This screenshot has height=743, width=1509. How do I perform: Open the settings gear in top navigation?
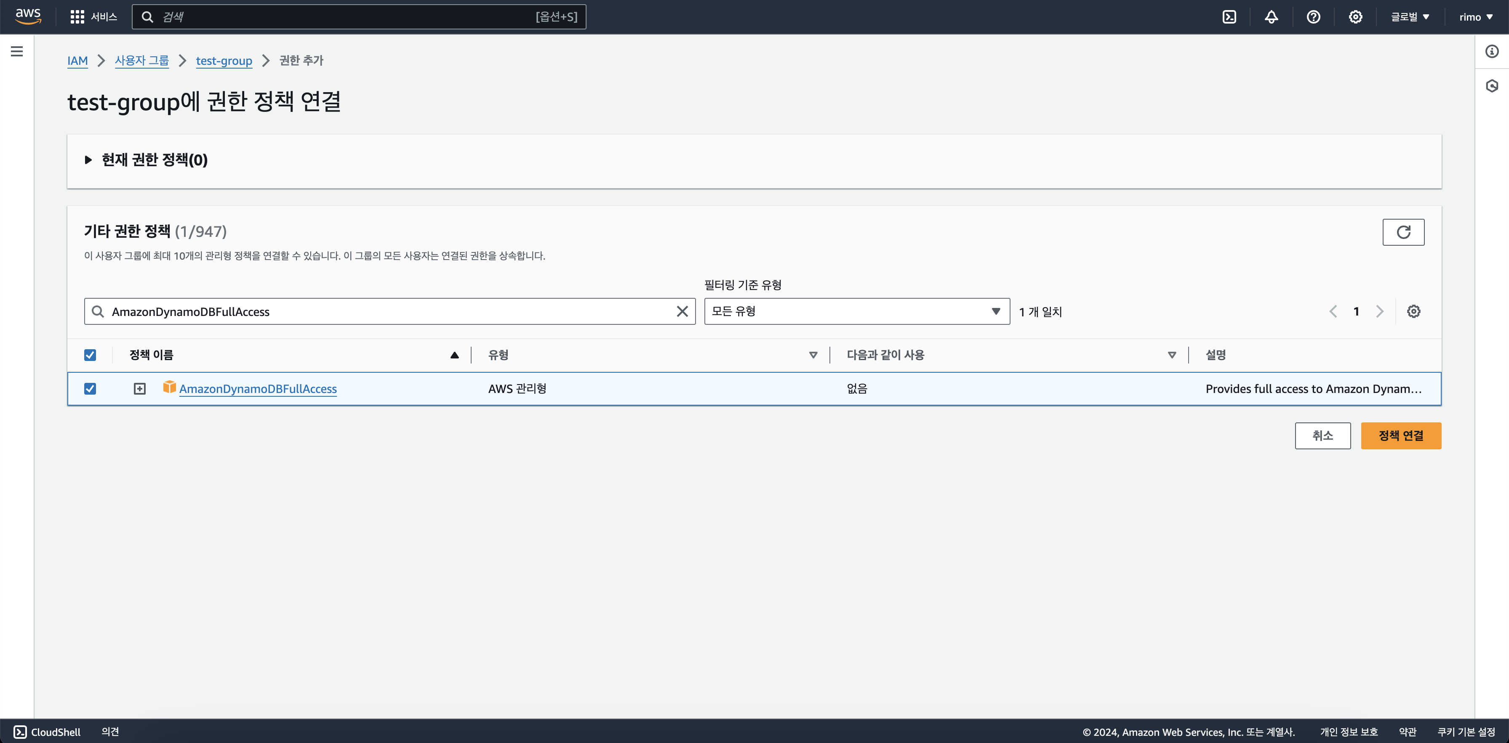(1355, 17)
